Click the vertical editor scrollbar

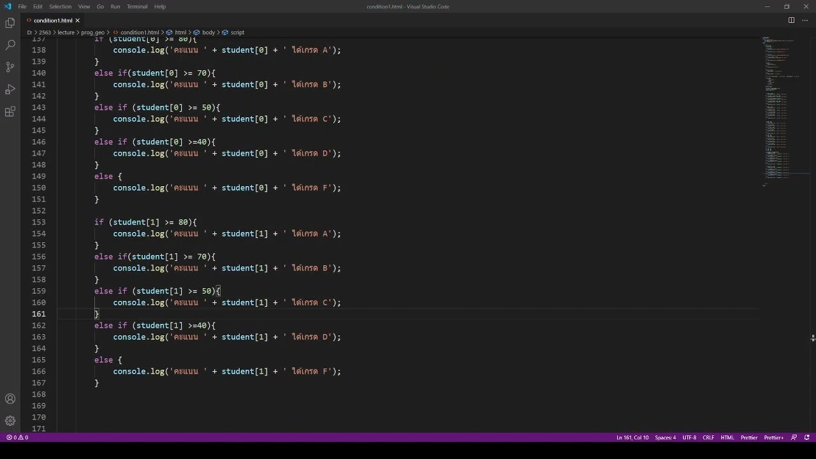tap(813, 235)
